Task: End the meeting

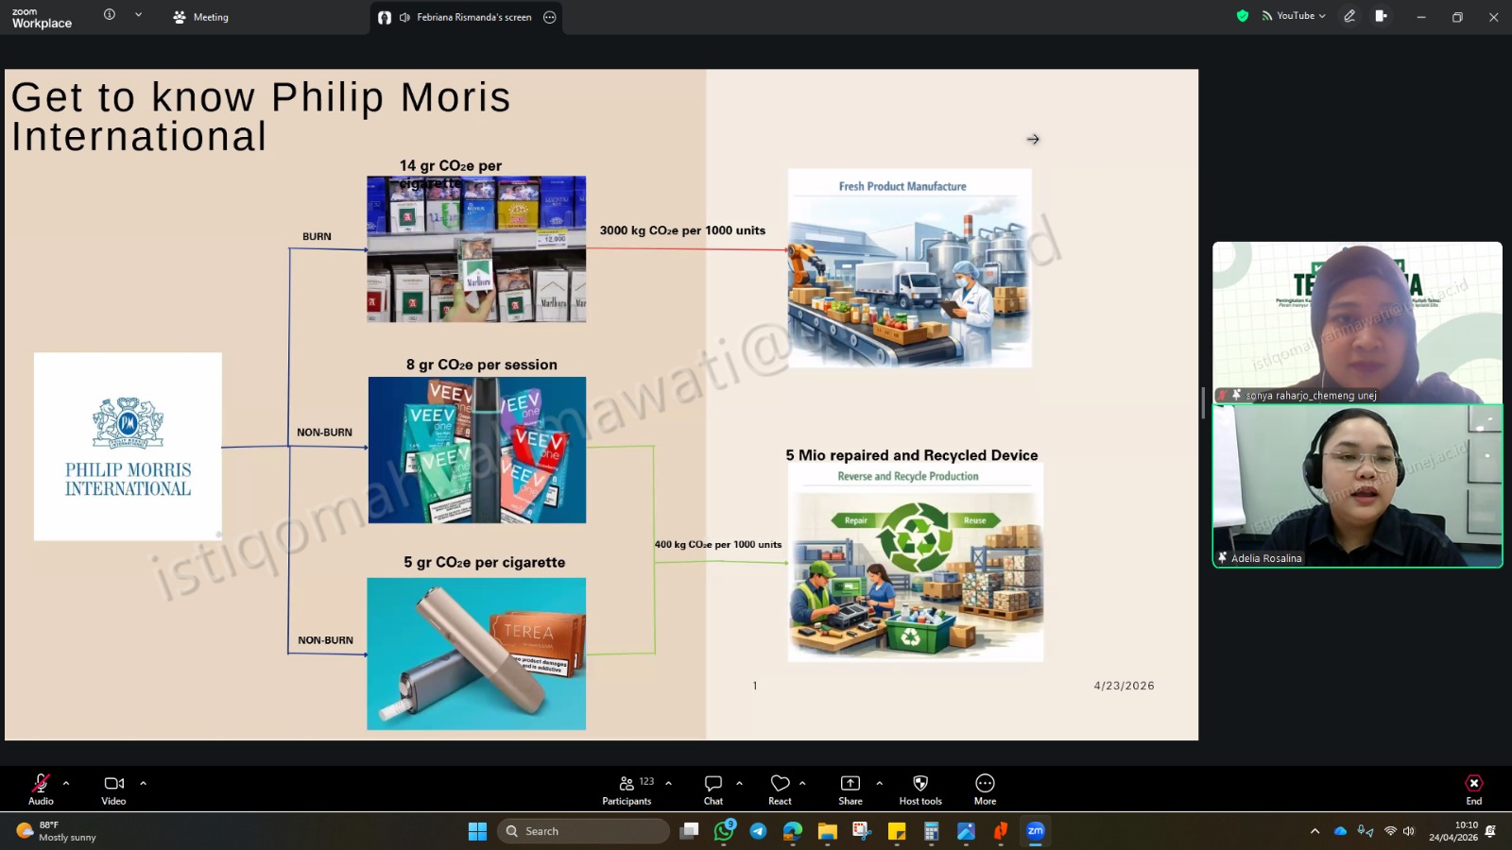Action: [x=1473, y=790]
